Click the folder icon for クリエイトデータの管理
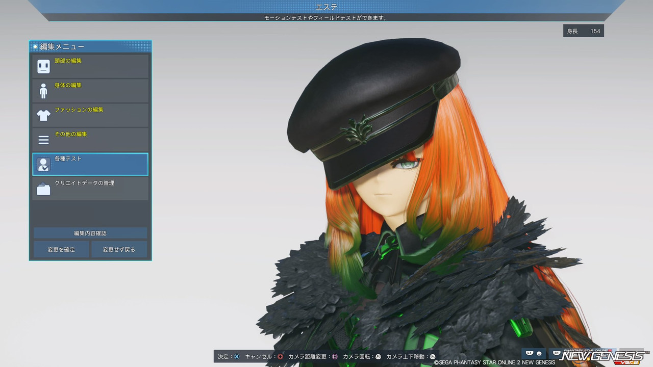Image resolution: width=653 pixels, height=367 pixels. click(x=43, y=189)
